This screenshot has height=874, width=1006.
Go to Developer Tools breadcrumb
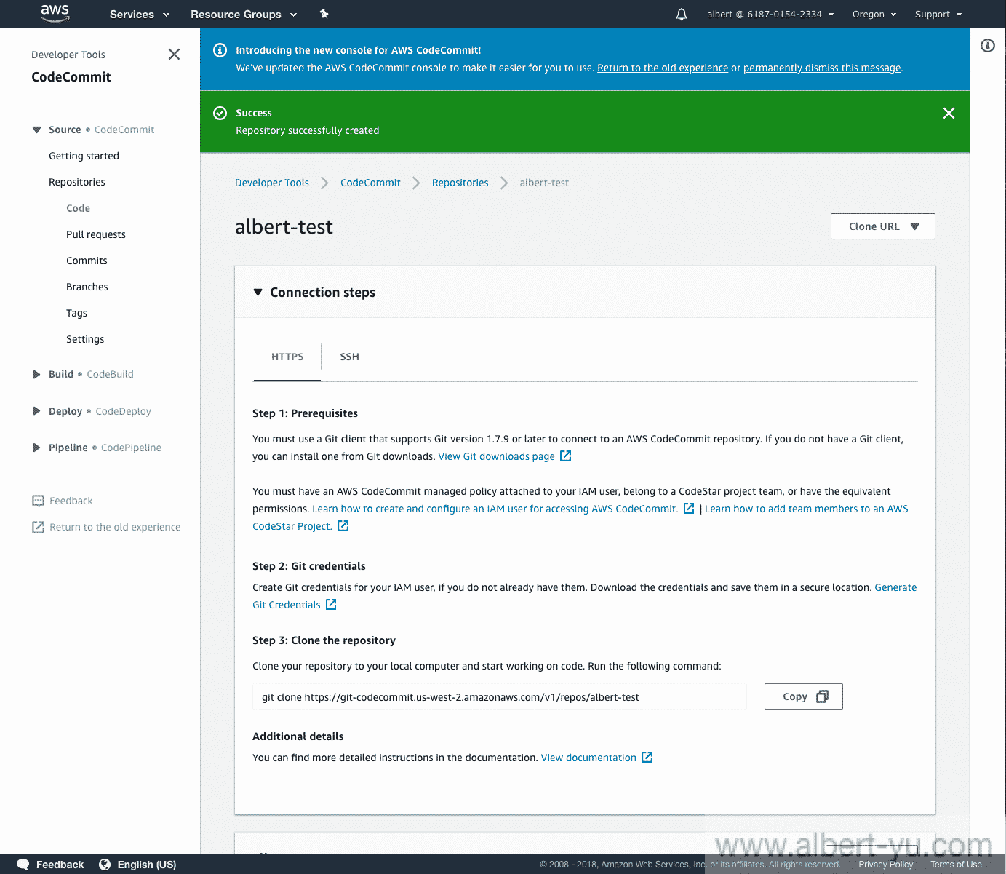272,183
